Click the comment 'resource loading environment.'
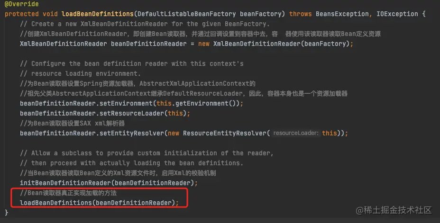 80,73
